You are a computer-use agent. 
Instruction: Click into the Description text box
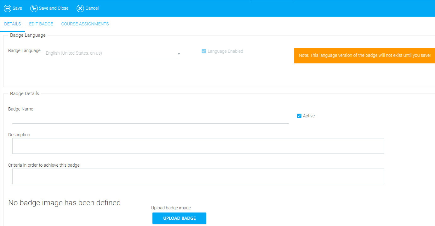pos(198,146)
